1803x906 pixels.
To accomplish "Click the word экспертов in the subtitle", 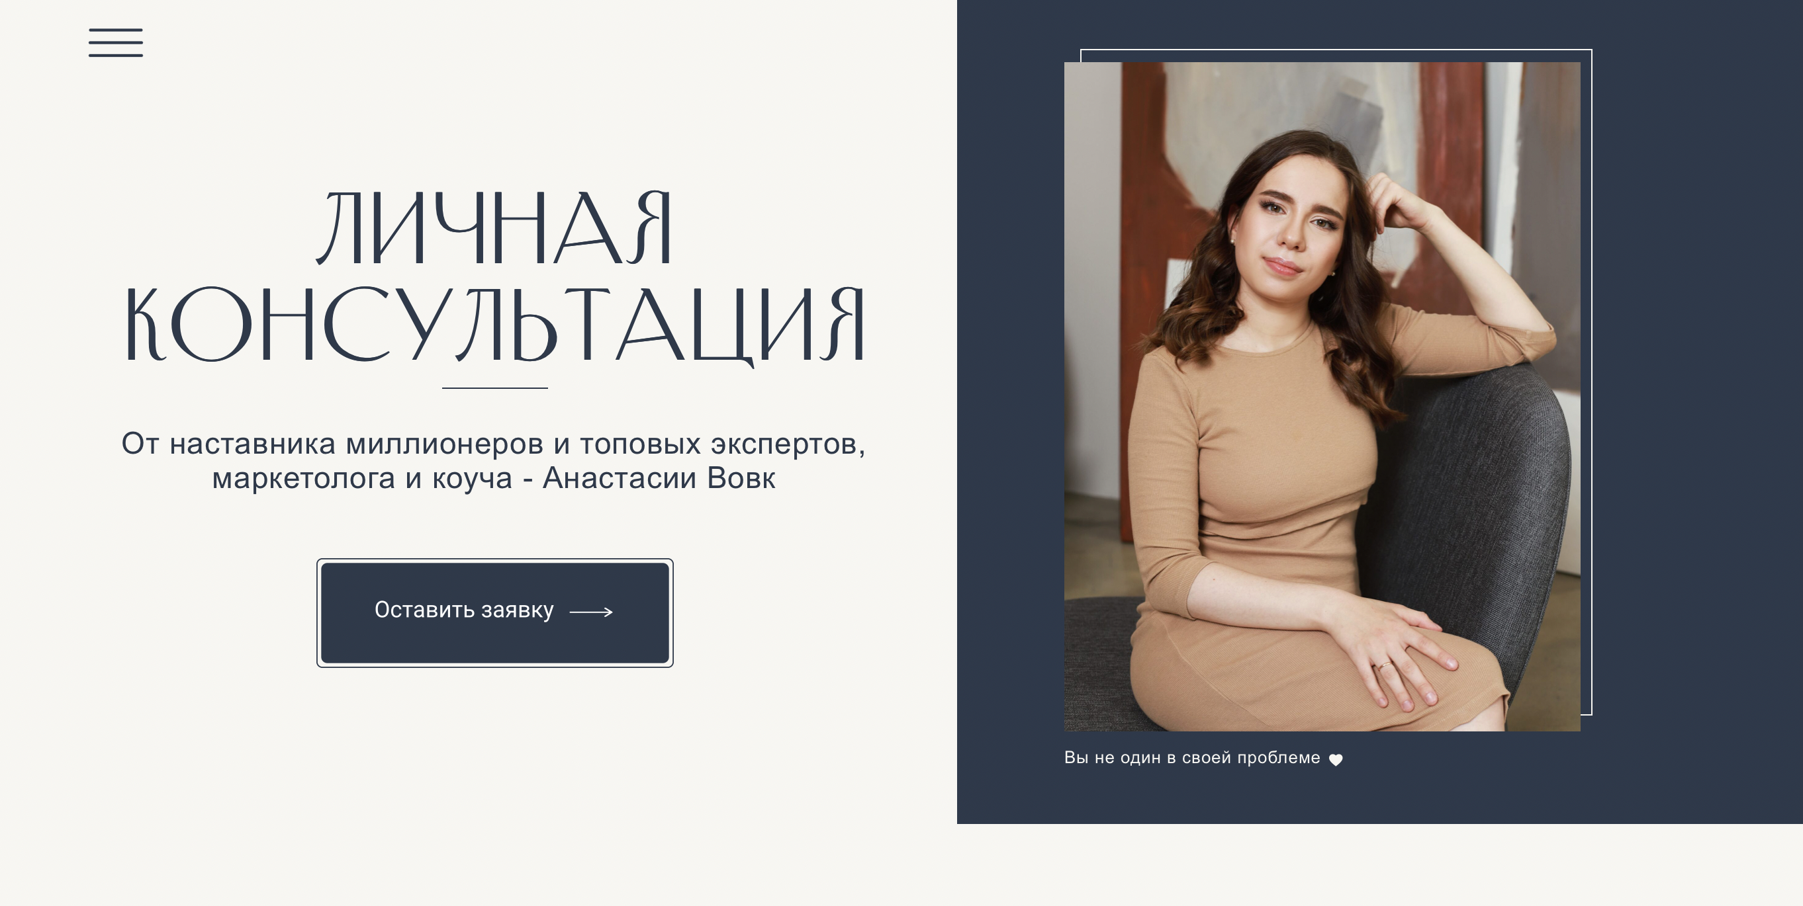I will point(784,444).
